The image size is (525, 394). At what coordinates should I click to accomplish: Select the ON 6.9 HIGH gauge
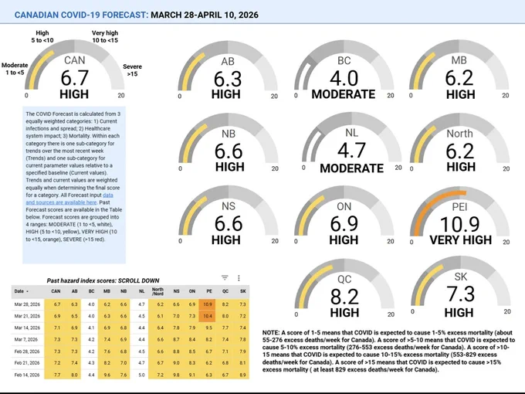pyautogui.click(x=344, y=216)
